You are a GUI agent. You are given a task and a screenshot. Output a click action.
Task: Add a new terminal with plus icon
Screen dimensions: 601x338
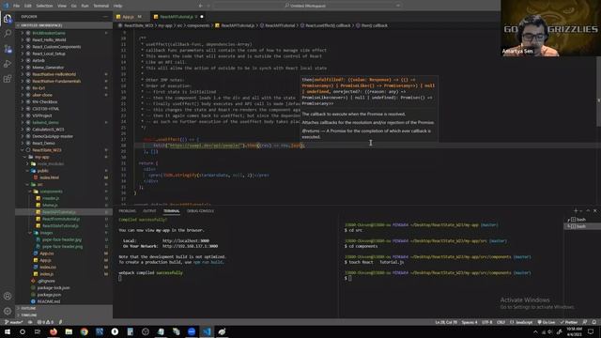(576, 210)
